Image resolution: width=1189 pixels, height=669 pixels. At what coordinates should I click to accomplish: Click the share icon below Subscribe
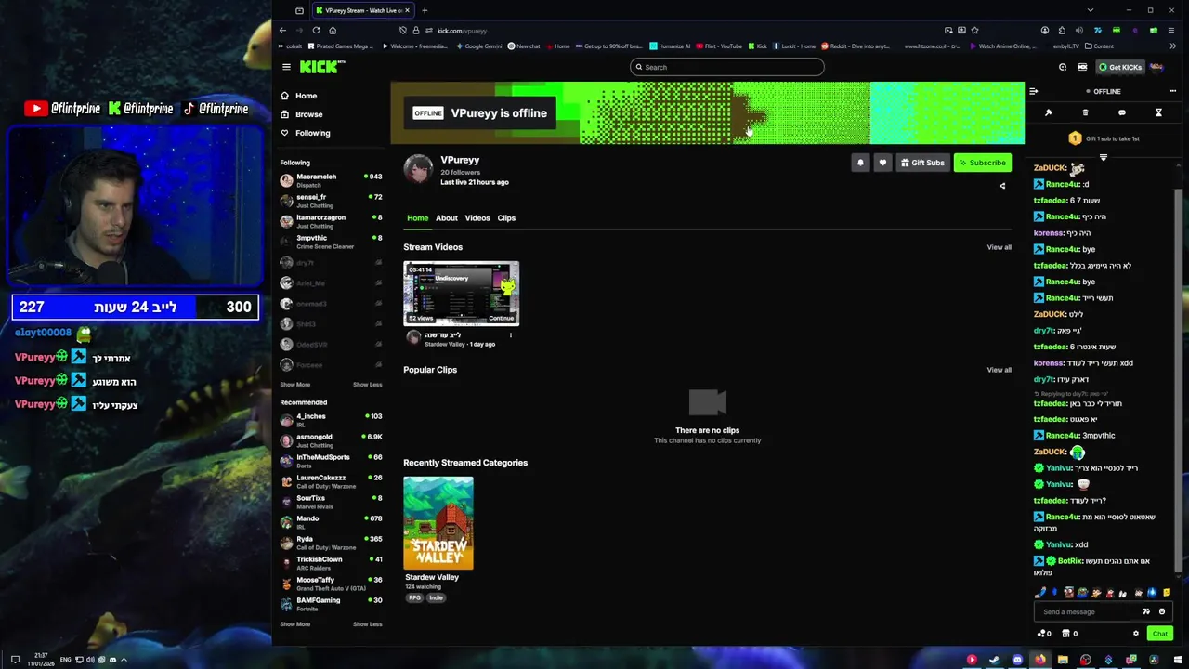click(x=1001, y=186)
